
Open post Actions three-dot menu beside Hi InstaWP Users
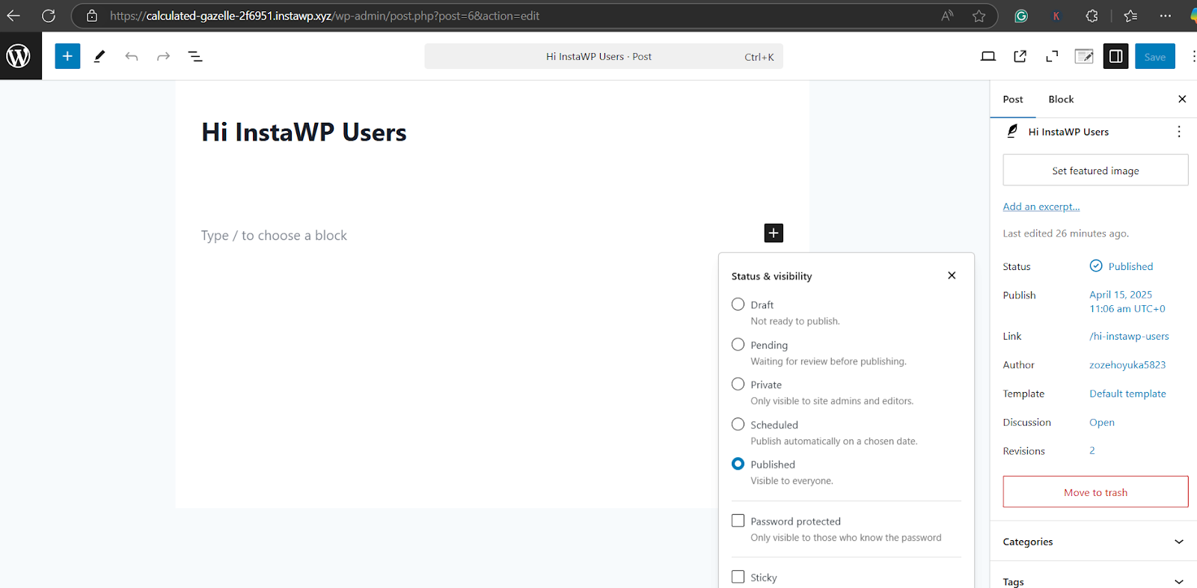pyautogui.click(x=1179, y=132)
